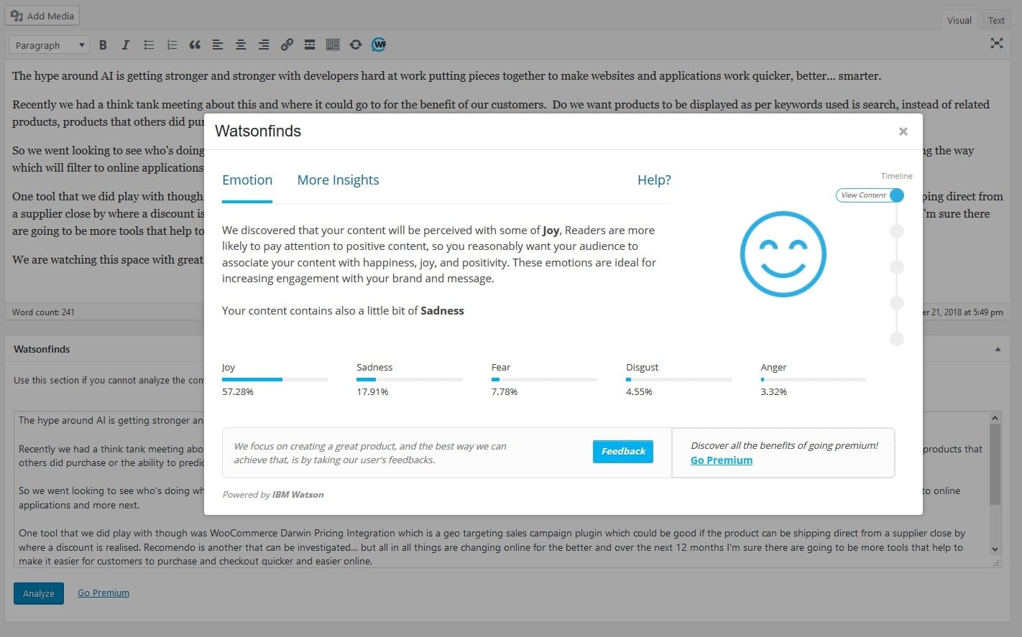Viewport: 1022px width, 637px height.
Task: Align text right
Action: point(264,45)
